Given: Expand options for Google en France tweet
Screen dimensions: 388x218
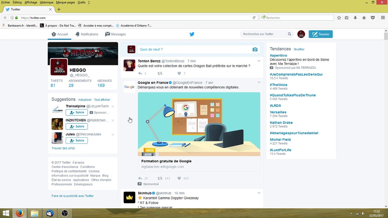Looking at the screenshot, I should click(259, 82).
